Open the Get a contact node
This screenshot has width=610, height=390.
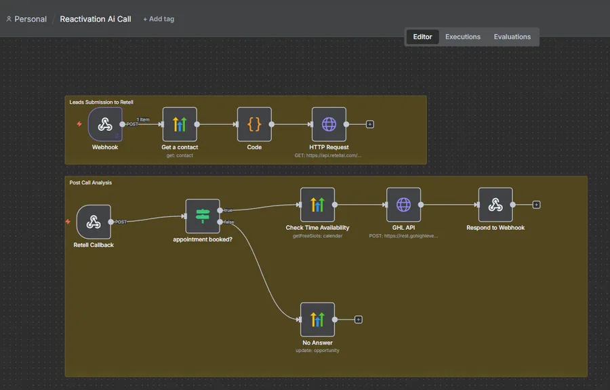[x=180, y=125]
